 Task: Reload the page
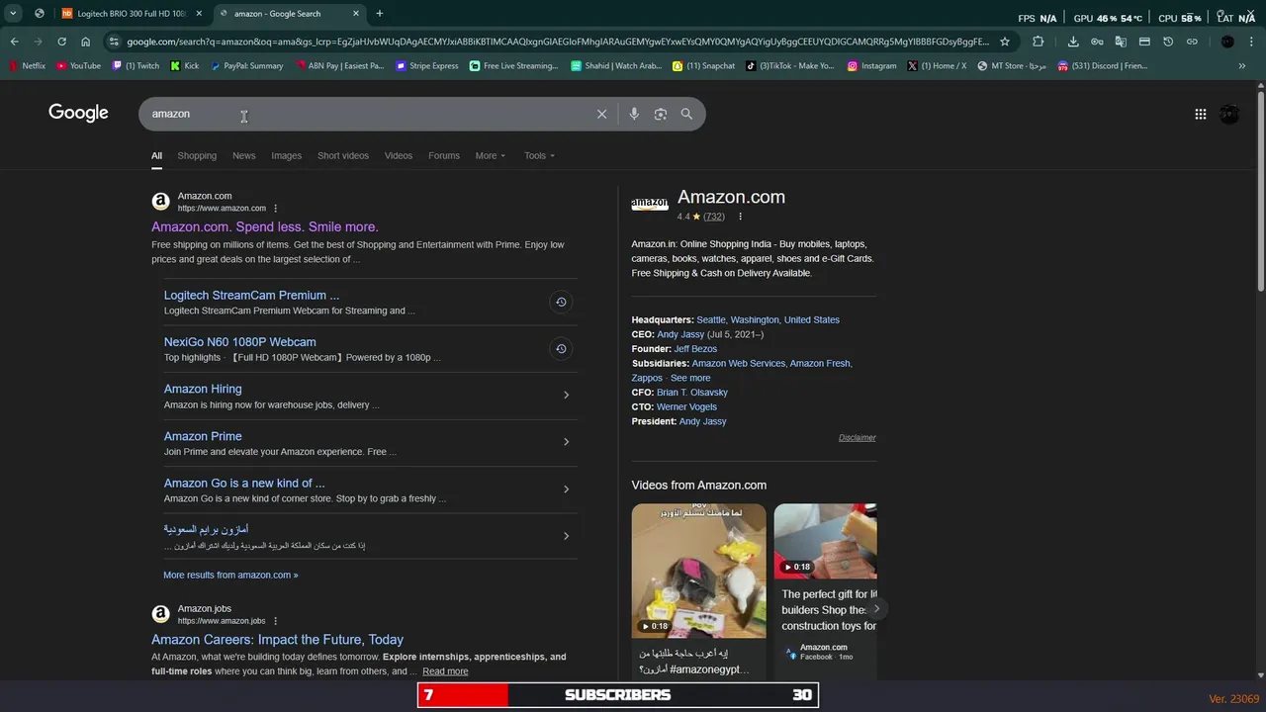(61, 42)
